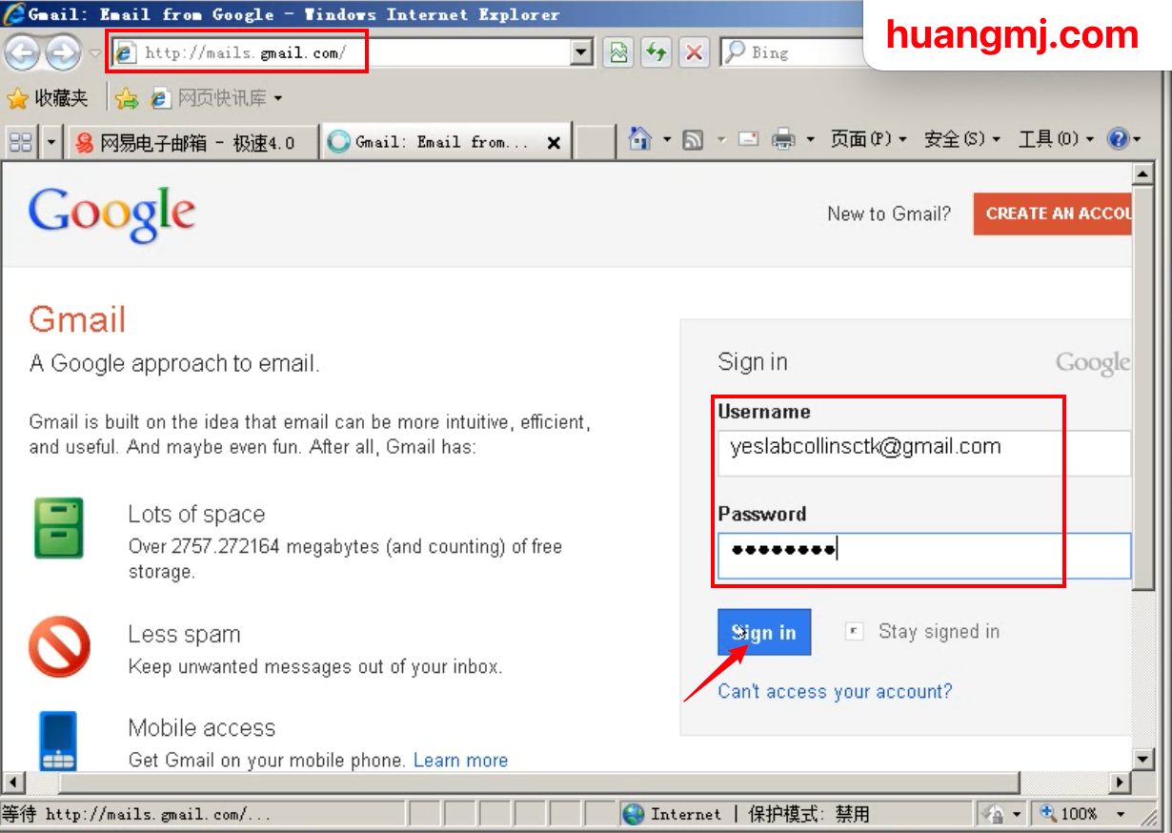Close the Gmail tab
This screenshot has height=833, width=1172.
click(554, 143)
